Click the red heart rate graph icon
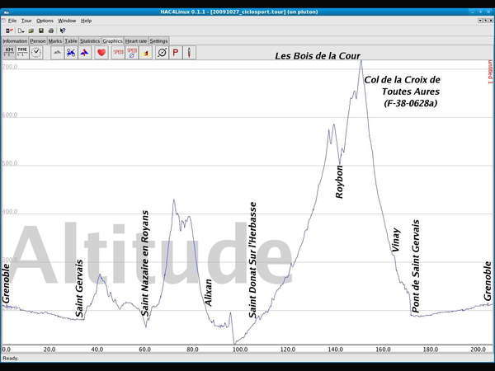Image resolution: width=495 pixels, height=371 pixels. click(101, 52)
